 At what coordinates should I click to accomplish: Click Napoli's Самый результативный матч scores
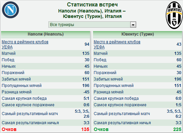tap(82, 114)
